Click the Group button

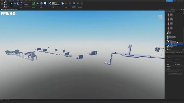(x=57, y=3)
